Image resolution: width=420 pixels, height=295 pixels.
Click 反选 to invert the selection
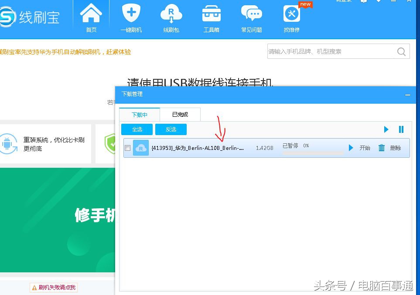pos(171,129)
